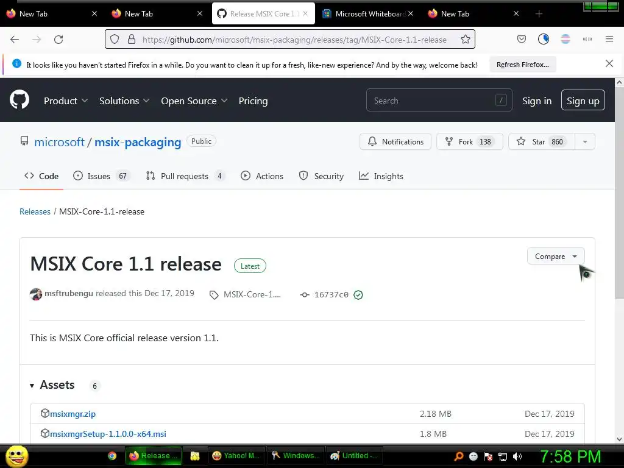The image size is (624, 468).
Task: Open the MSIX-Core-1... tag link
Action: (x=246, y=294)
